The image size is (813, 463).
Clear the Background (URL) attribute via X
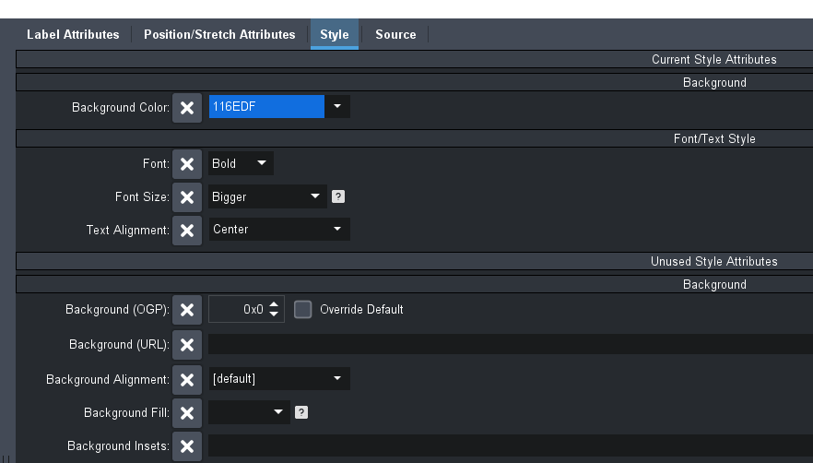click(187, 345)
